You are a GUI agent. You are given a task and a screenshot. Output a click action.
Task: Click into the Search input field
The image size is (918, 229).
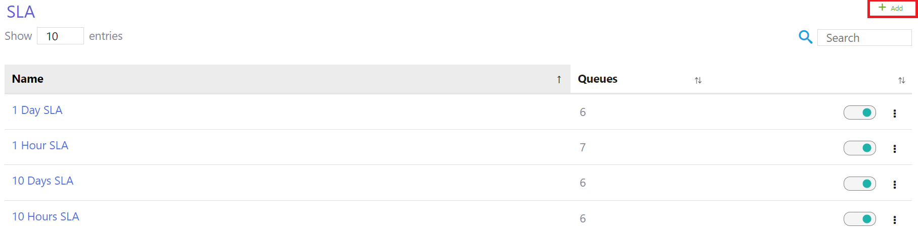point(864,38)
